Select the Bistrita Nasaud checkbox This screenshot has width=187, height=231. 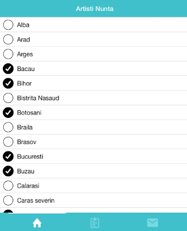click(8, 98)
